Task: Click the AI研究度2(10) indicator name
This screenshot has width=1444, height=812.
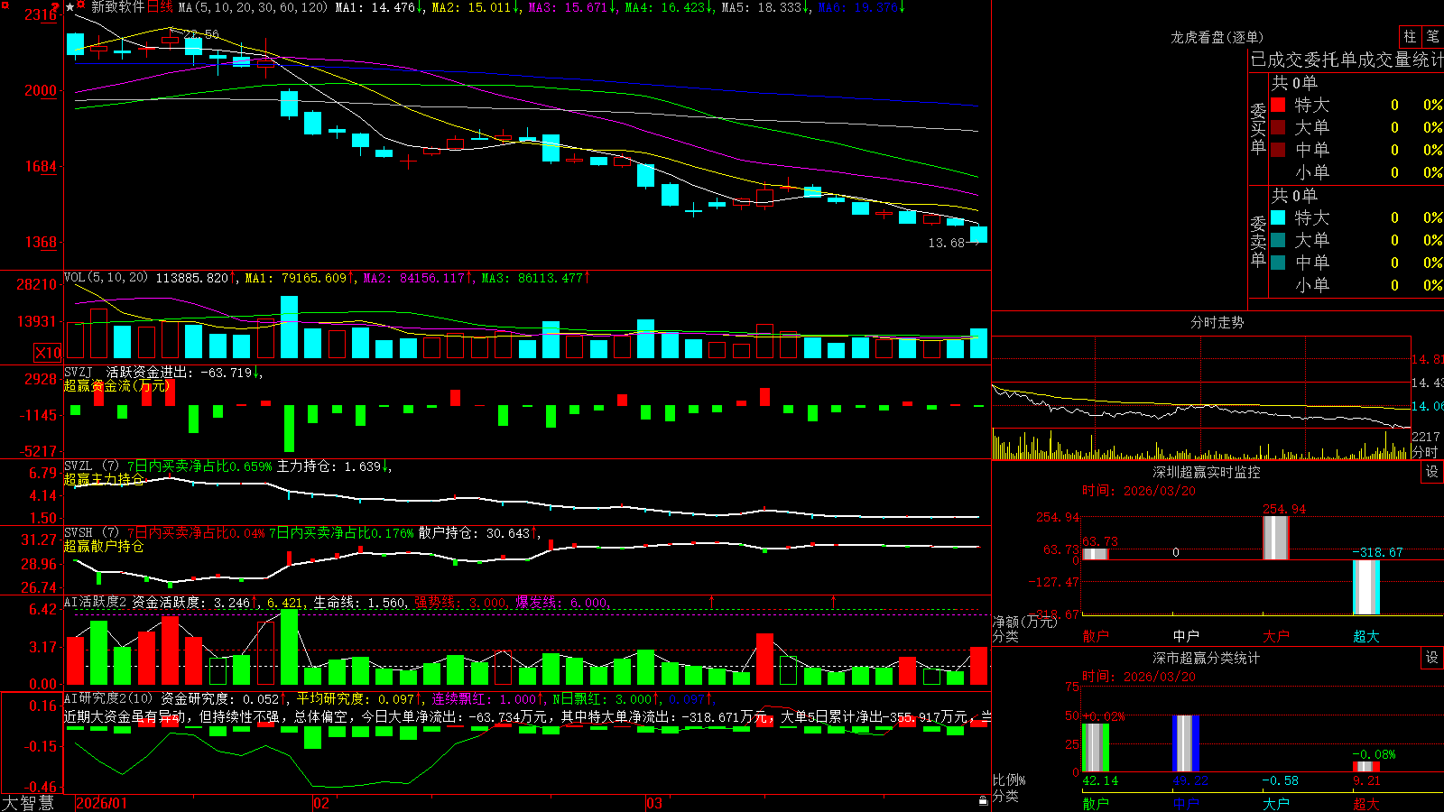Action: coord(109,698)
